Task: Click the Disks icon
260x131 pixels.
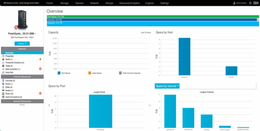Action: pyautogui.click(x=3, y=87)
